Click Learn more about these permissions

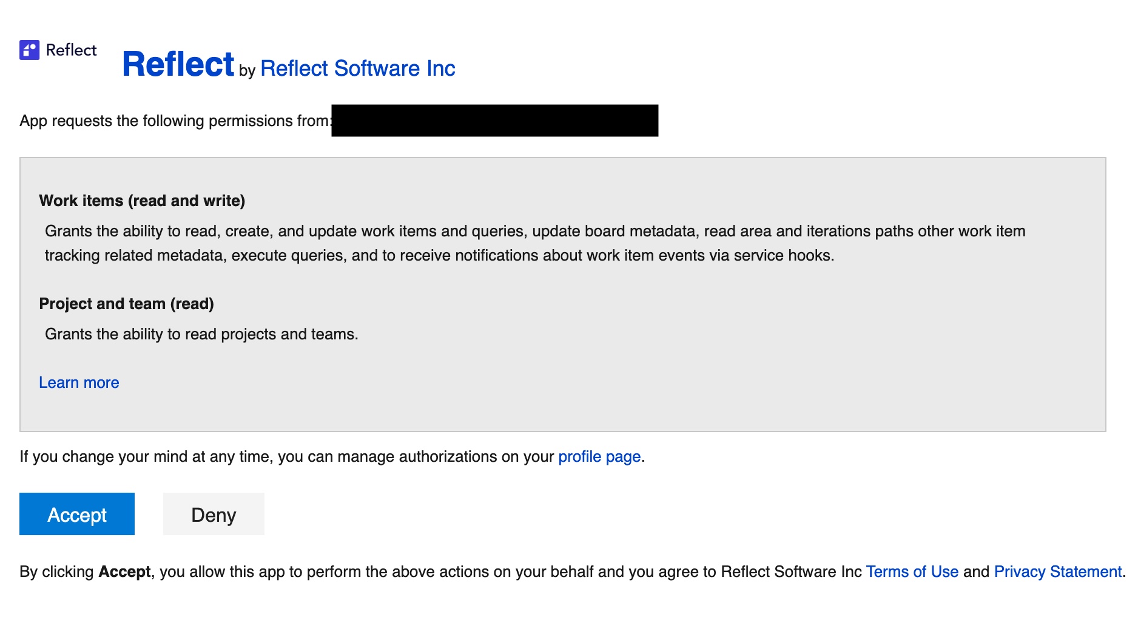pyautogui.click(x=78, y=382)
